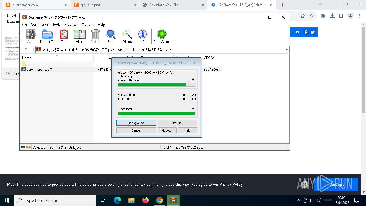The height and width of the screenshot is (206, 366).
Task: Open the Tools menu
Action: [56, 25]
